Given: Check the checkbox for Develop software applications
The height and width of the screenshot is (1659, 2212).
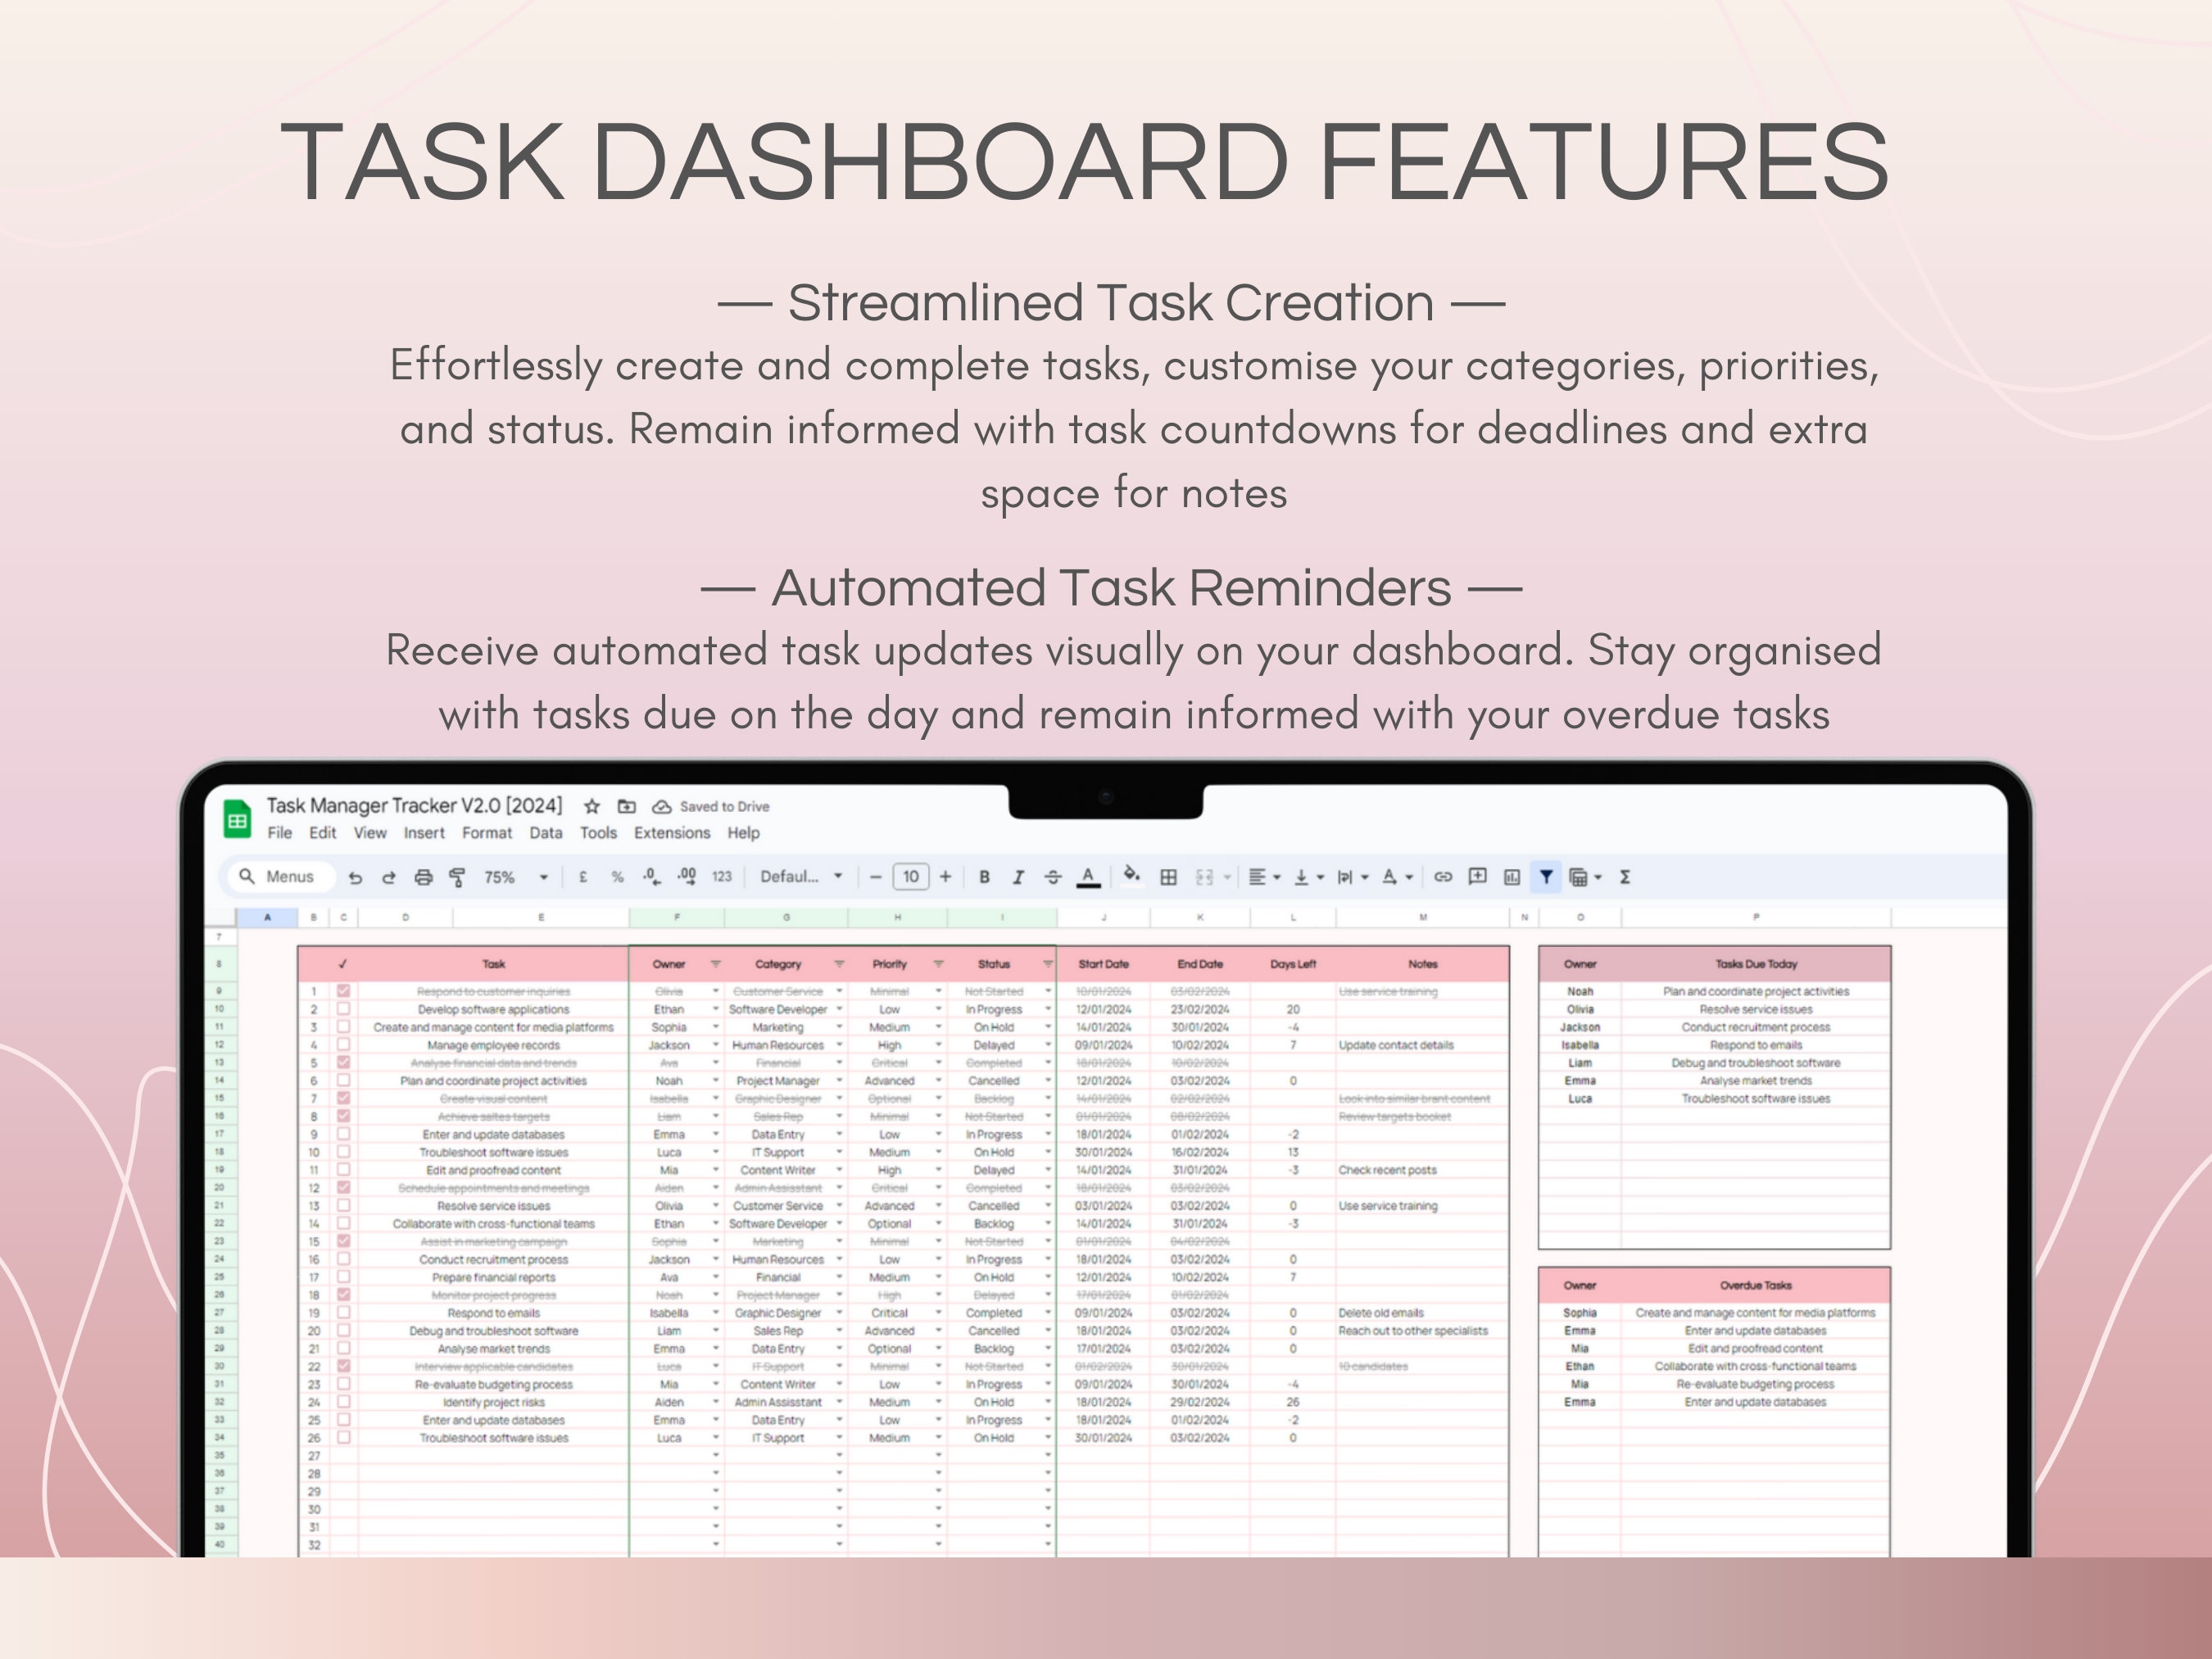Looking at the screenshot, I should pos(343,1009).
